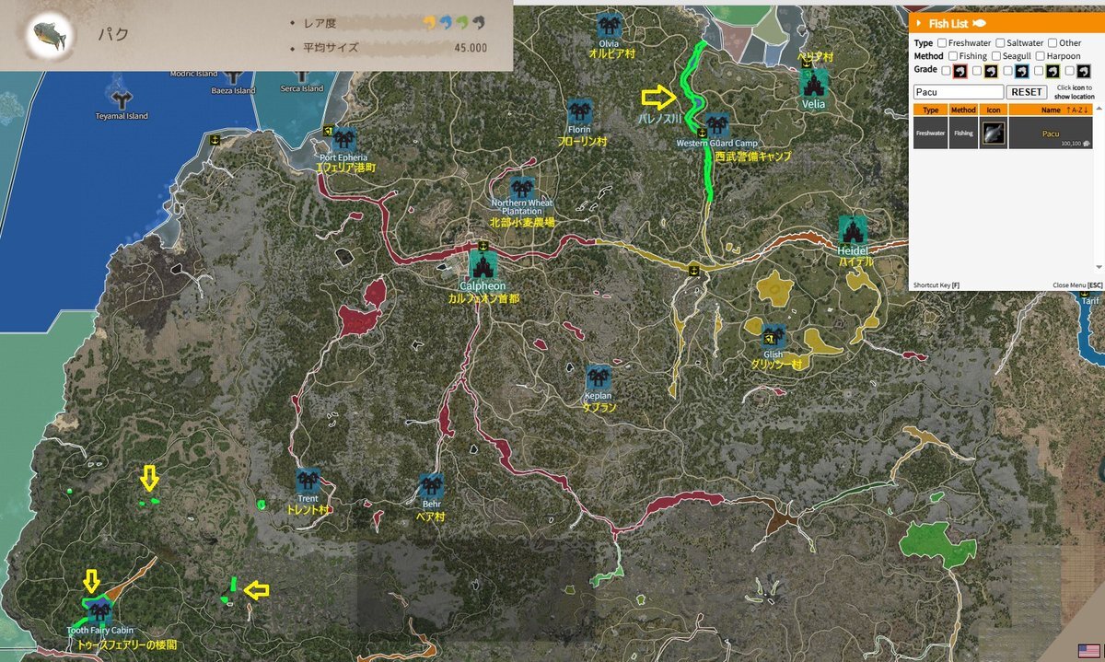Open the Tooth Fairy Cabin node icon
Image resolution: width=1105 pixels, height=662 pixels.
point(99,610)
